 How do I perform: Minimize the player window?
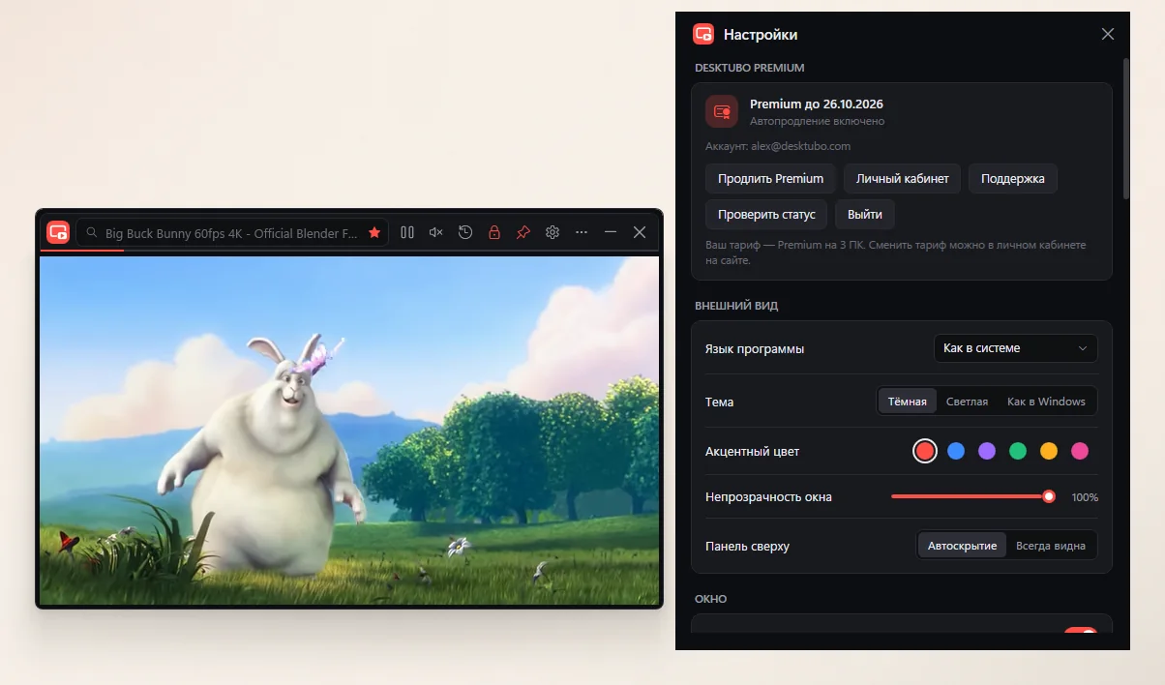[x=611, y=232]
